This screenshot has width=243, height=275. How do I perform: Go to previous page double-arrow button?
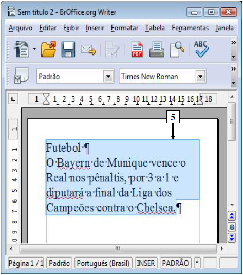tap(232, 216)
